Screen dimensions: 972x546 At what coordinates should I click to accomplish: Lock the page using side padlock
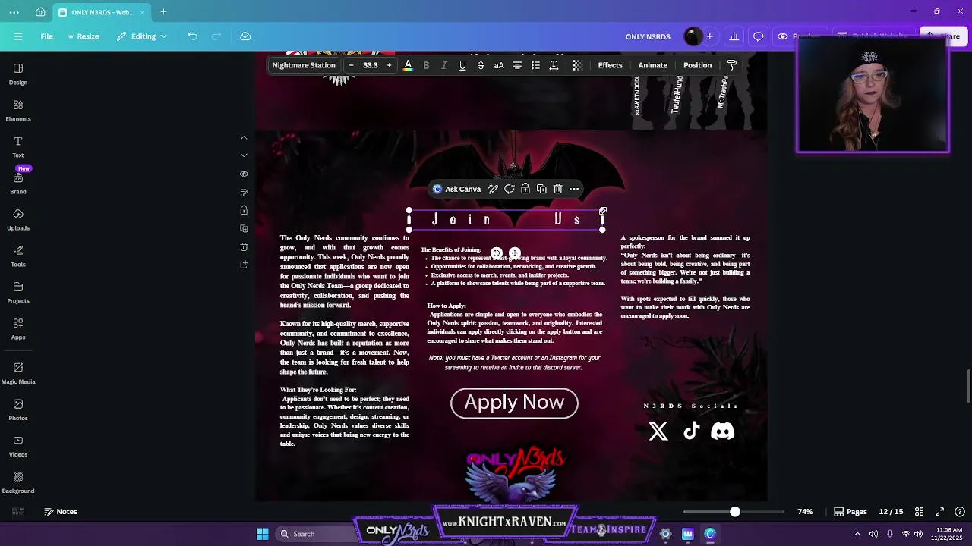point(244,210)
